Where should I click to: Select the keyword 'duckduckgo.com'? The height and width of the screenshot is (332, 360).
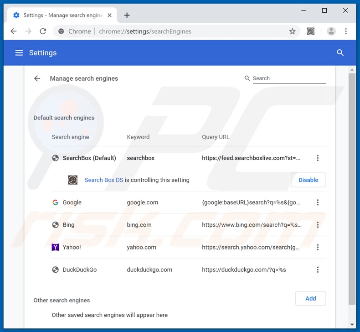click(x=149, y=270)
